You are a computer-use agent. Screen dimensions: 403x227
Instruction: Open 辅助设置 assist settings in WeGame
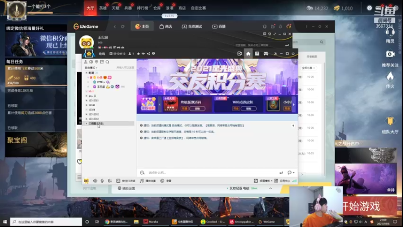126,188
